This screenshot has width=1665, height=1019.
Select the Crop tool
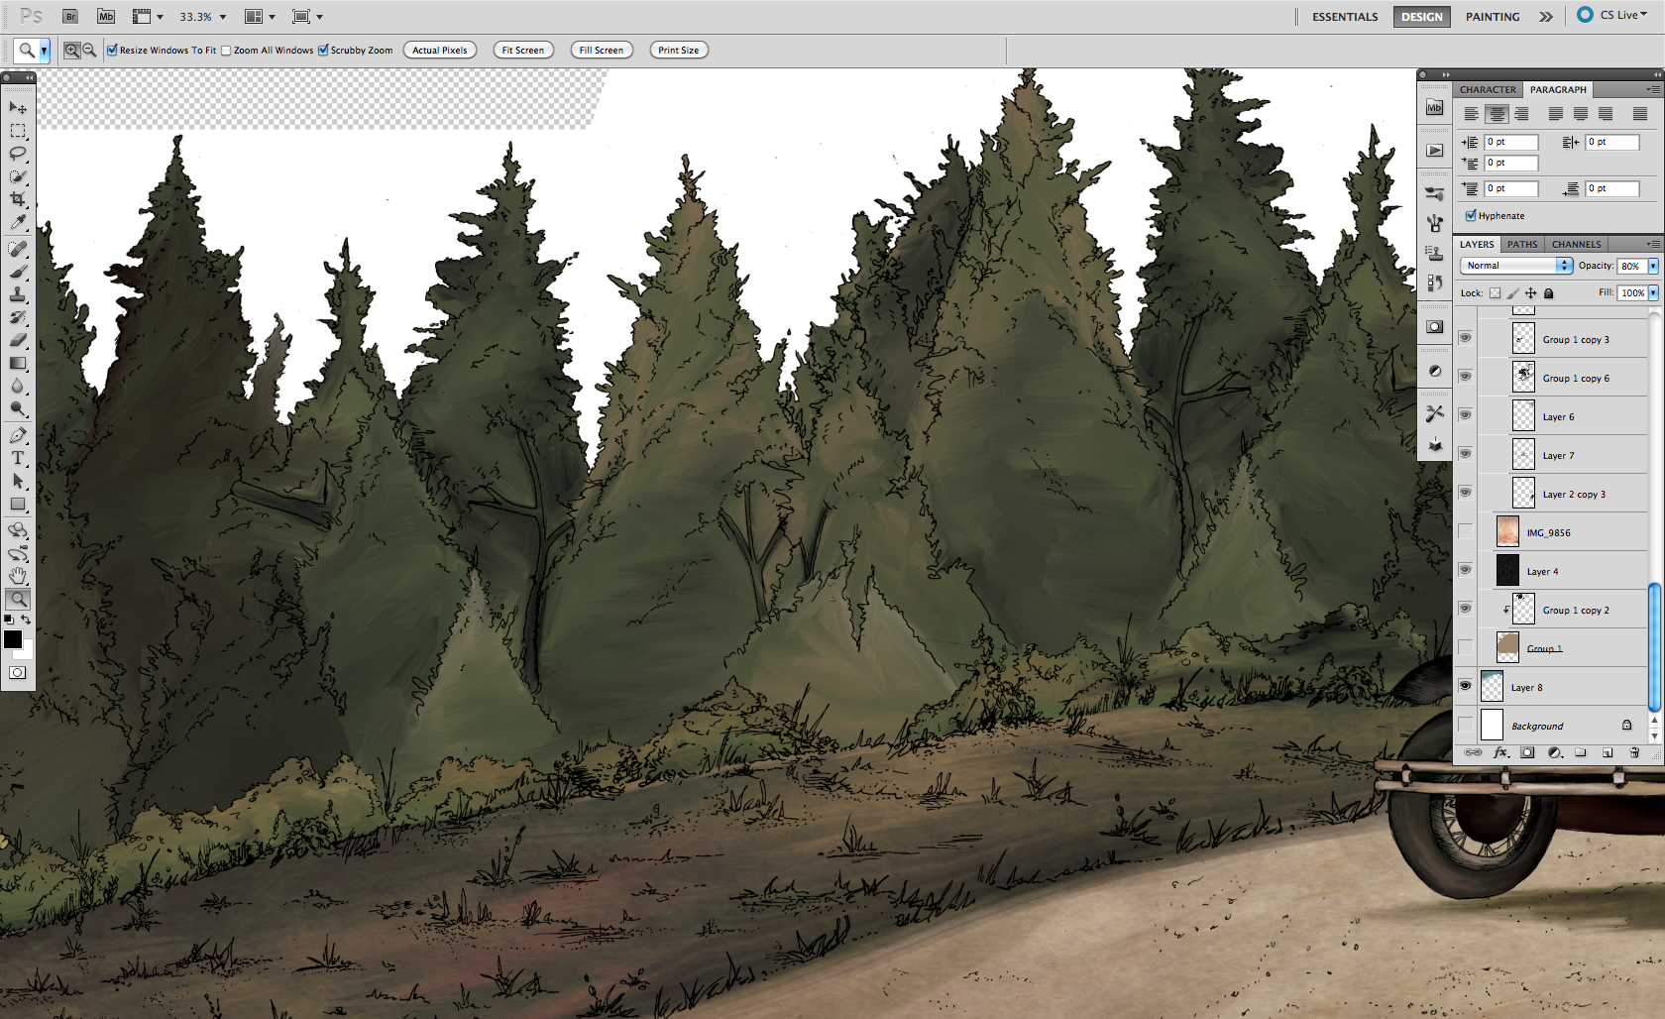coord(18,199)
